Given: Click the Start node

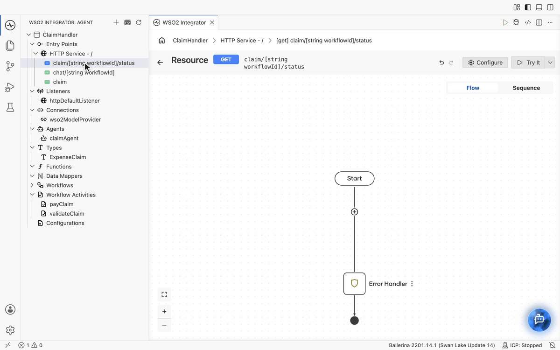Looking at the screenshot, I should point(355,178).
